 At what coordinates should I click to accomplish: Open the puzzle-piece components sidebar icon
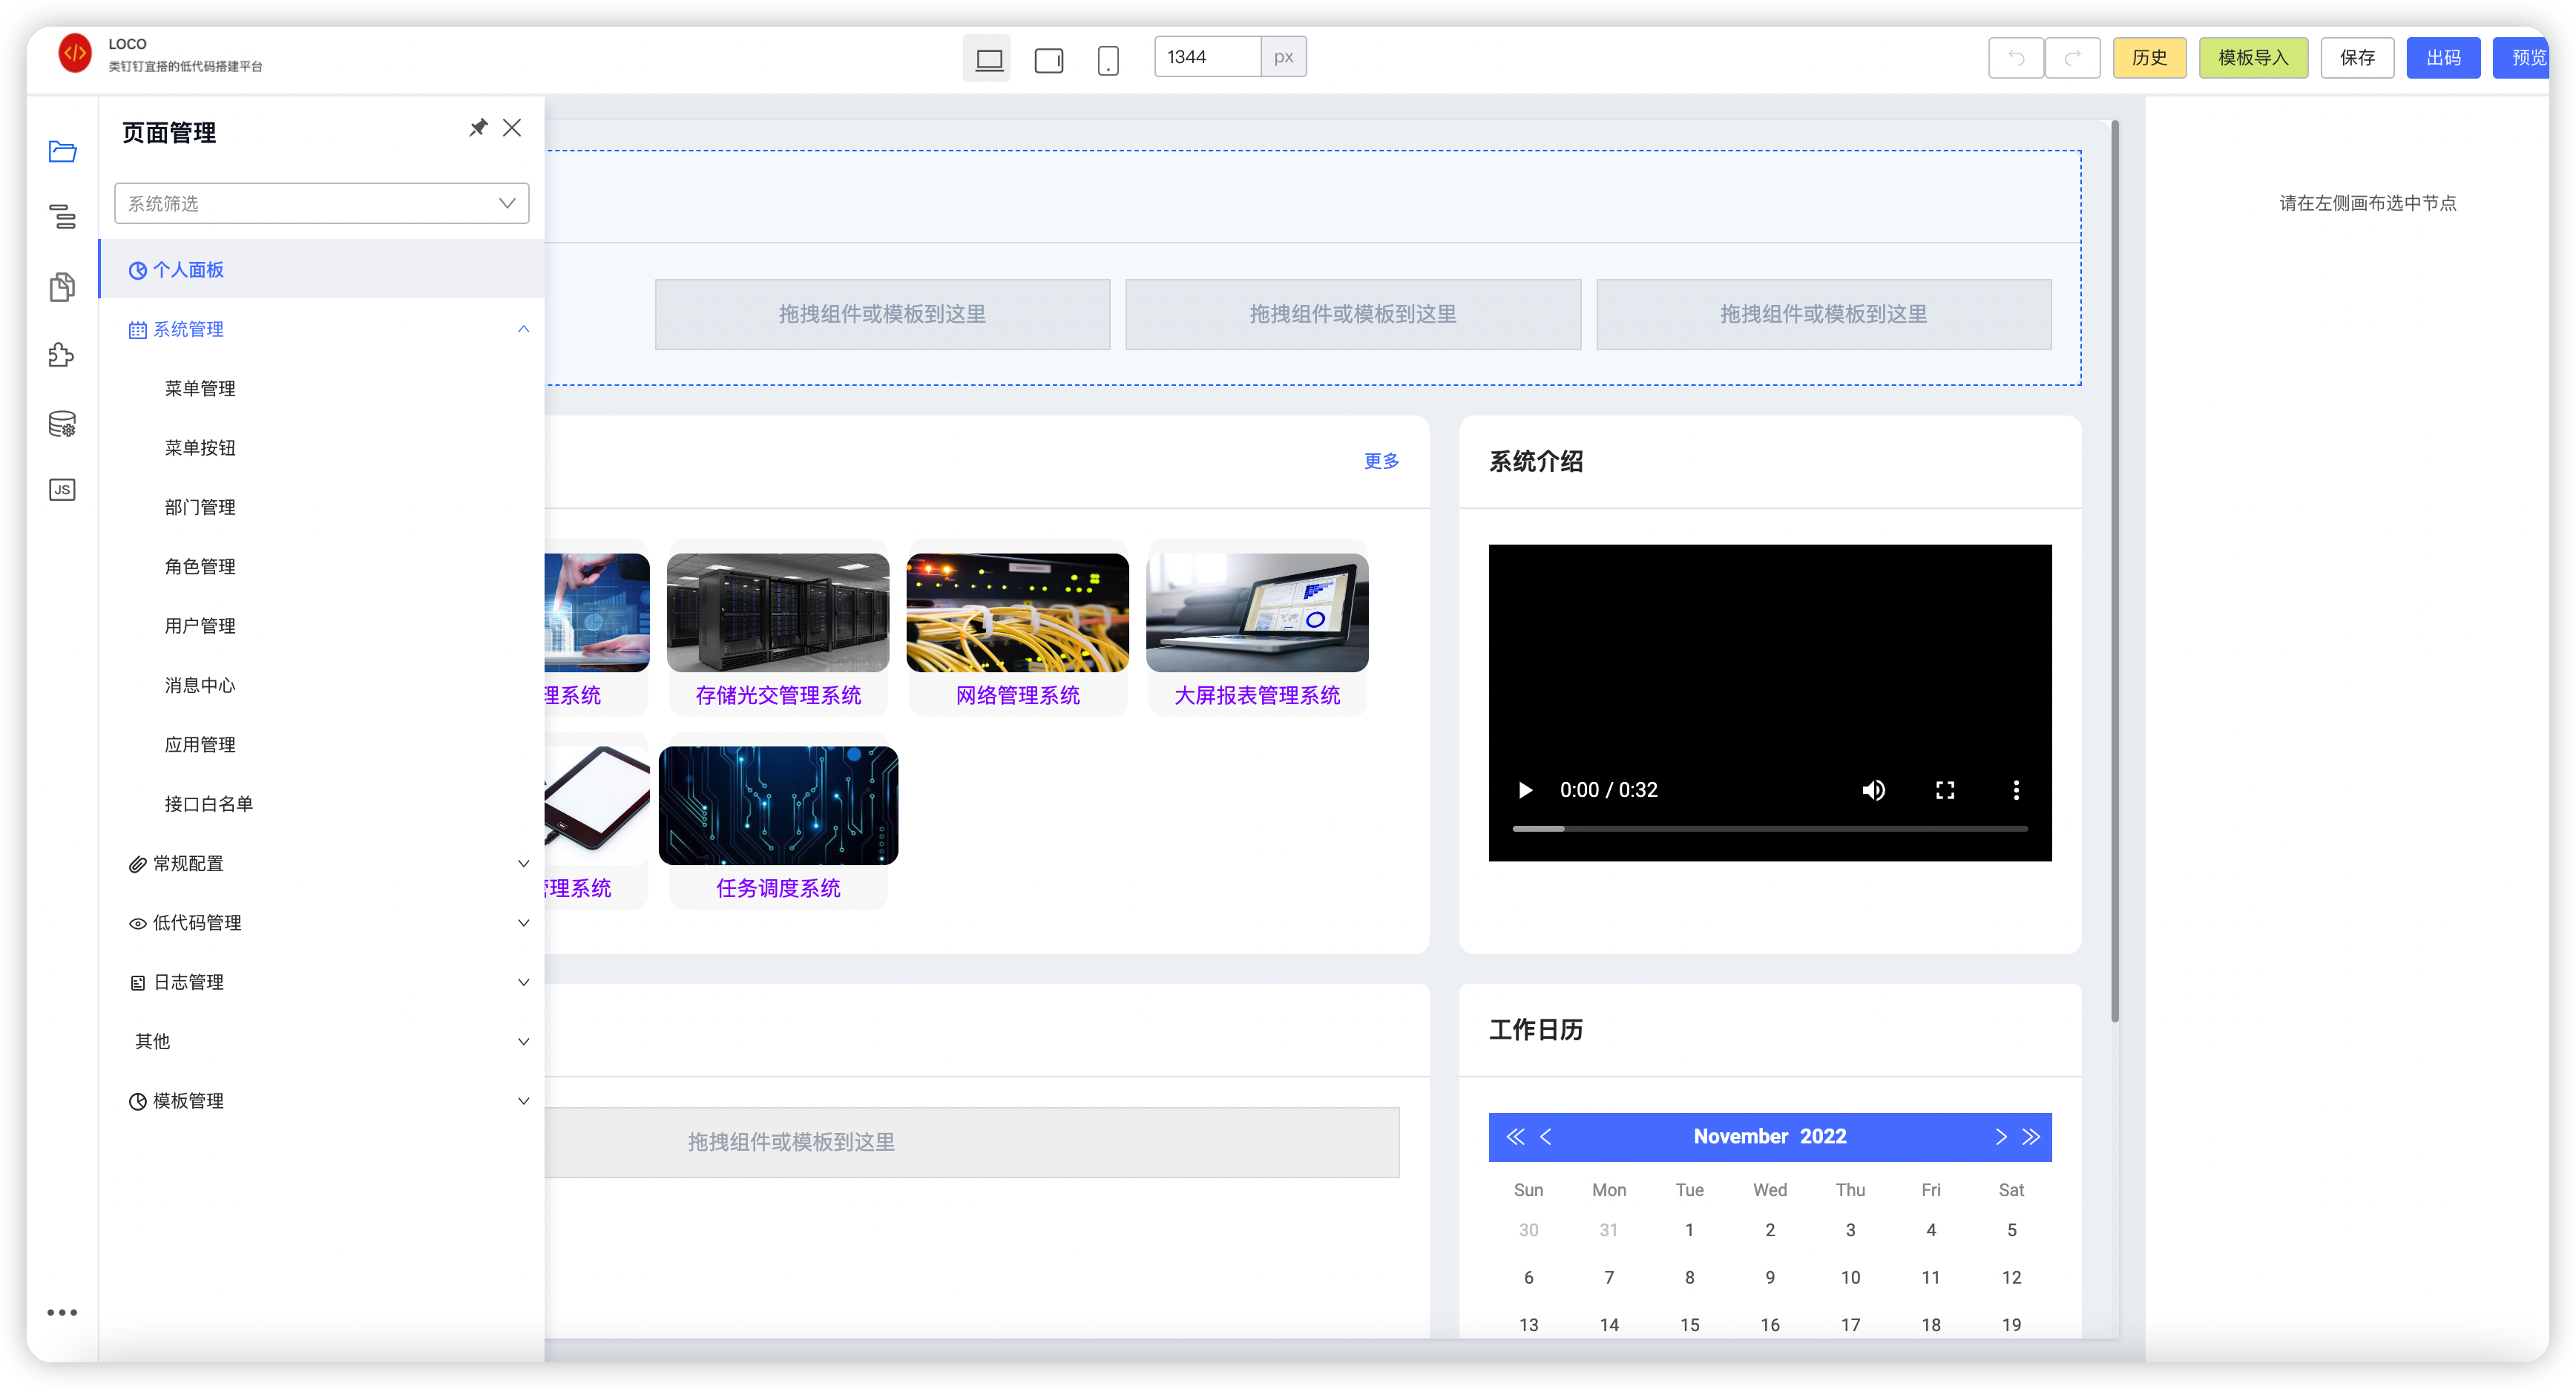[x=62, y=355]
